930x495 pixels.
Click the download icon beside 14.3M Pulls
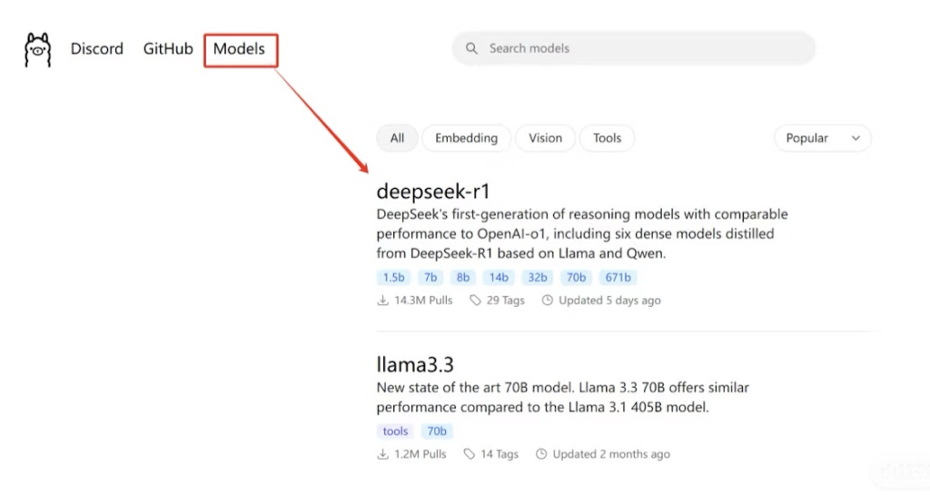click(382, 301)
